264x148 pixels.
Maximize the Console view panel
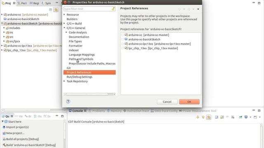pos(259,111)
